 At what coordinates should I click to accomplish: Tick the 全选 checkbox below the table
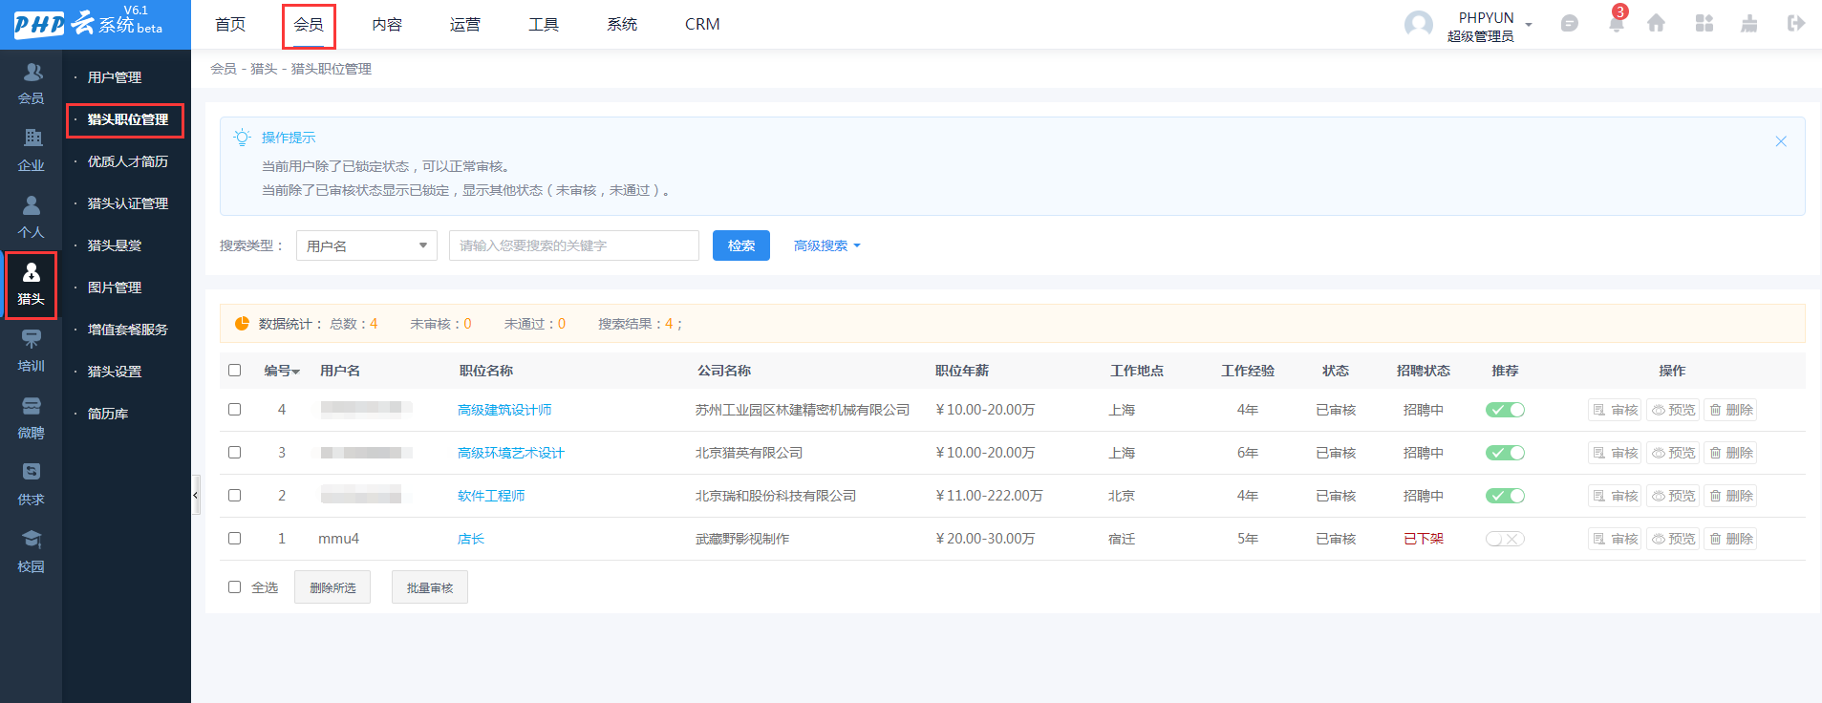[234, 586]
